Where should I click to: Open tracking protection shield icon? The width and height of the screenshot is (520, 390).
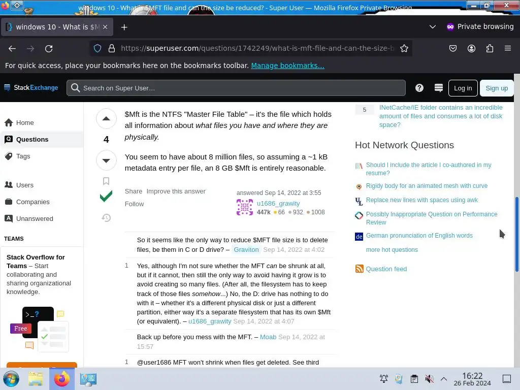[97, 48]
